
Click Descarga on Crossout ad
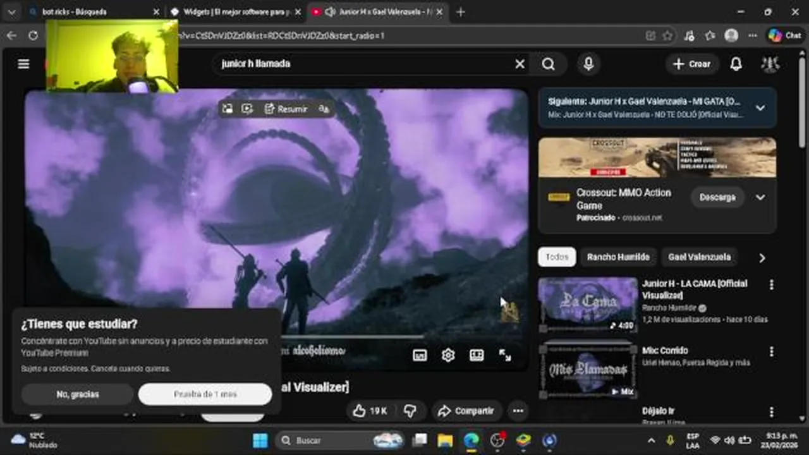[x=717, y=197]
